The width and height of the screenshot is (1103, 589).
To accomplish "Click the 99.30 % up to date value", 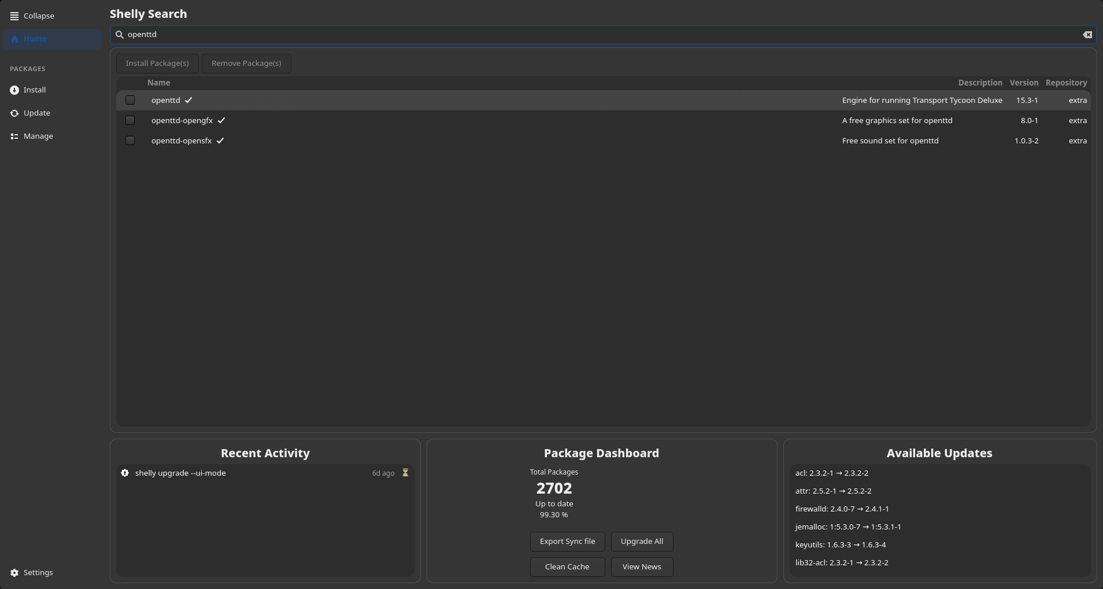I will (x=554, y=515).
